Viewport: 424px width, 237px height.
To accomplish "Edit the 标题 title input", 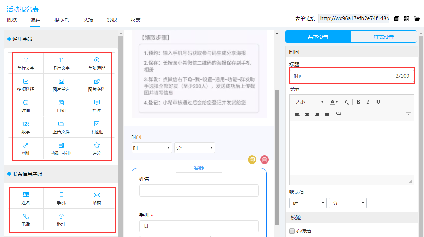I will [x=352, y=76].
